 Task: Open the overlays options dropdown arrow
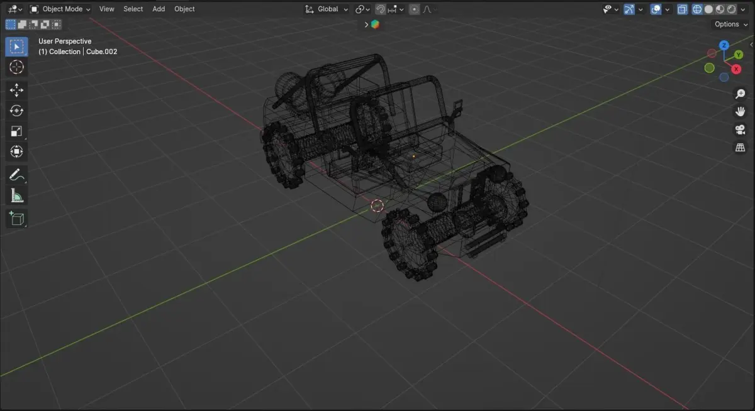point(668,9)
